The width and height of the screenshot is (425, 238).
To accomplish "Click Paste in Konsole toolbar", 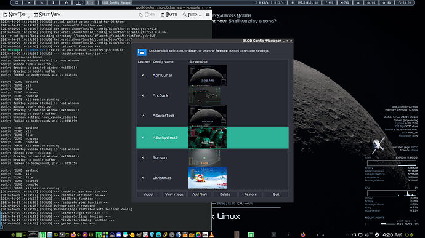I will click(x=169, y=14).
